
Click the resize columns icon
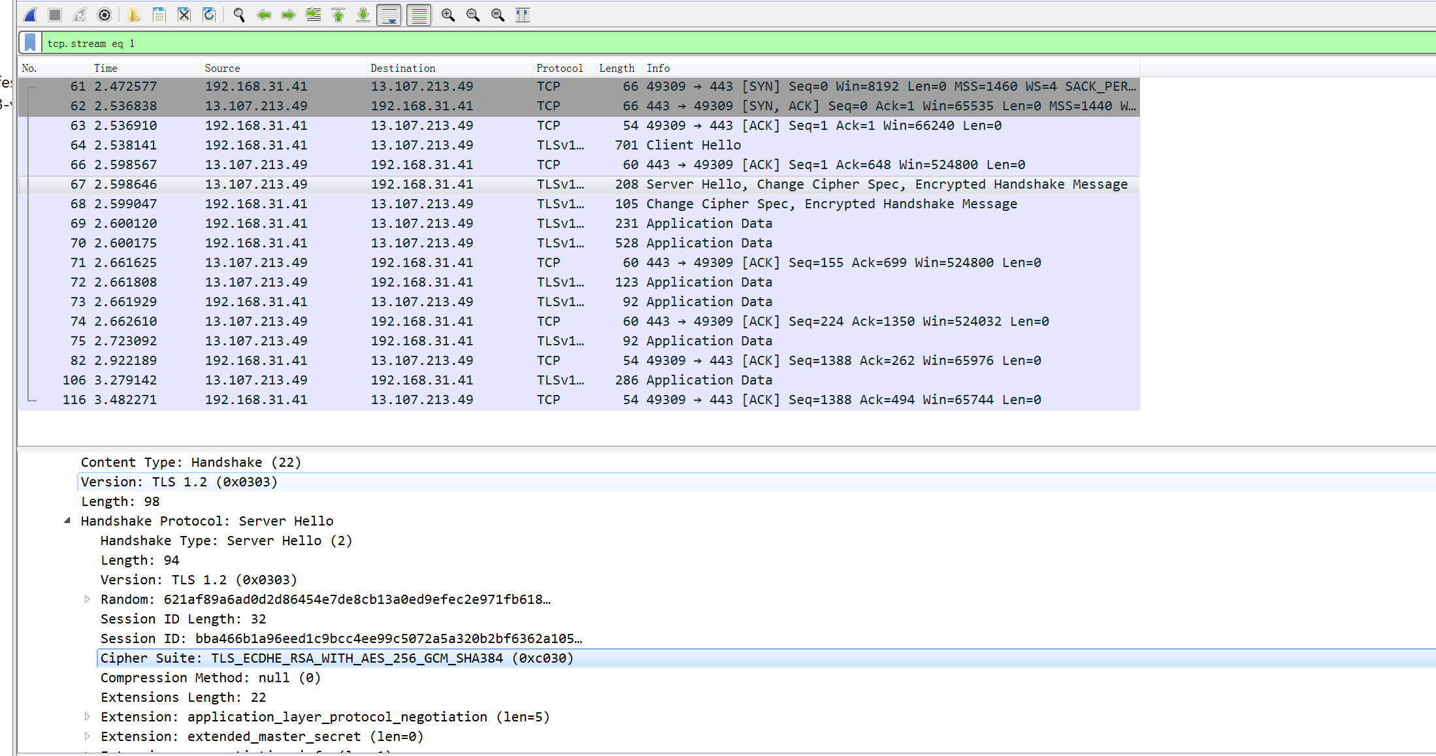coord(523,14)
